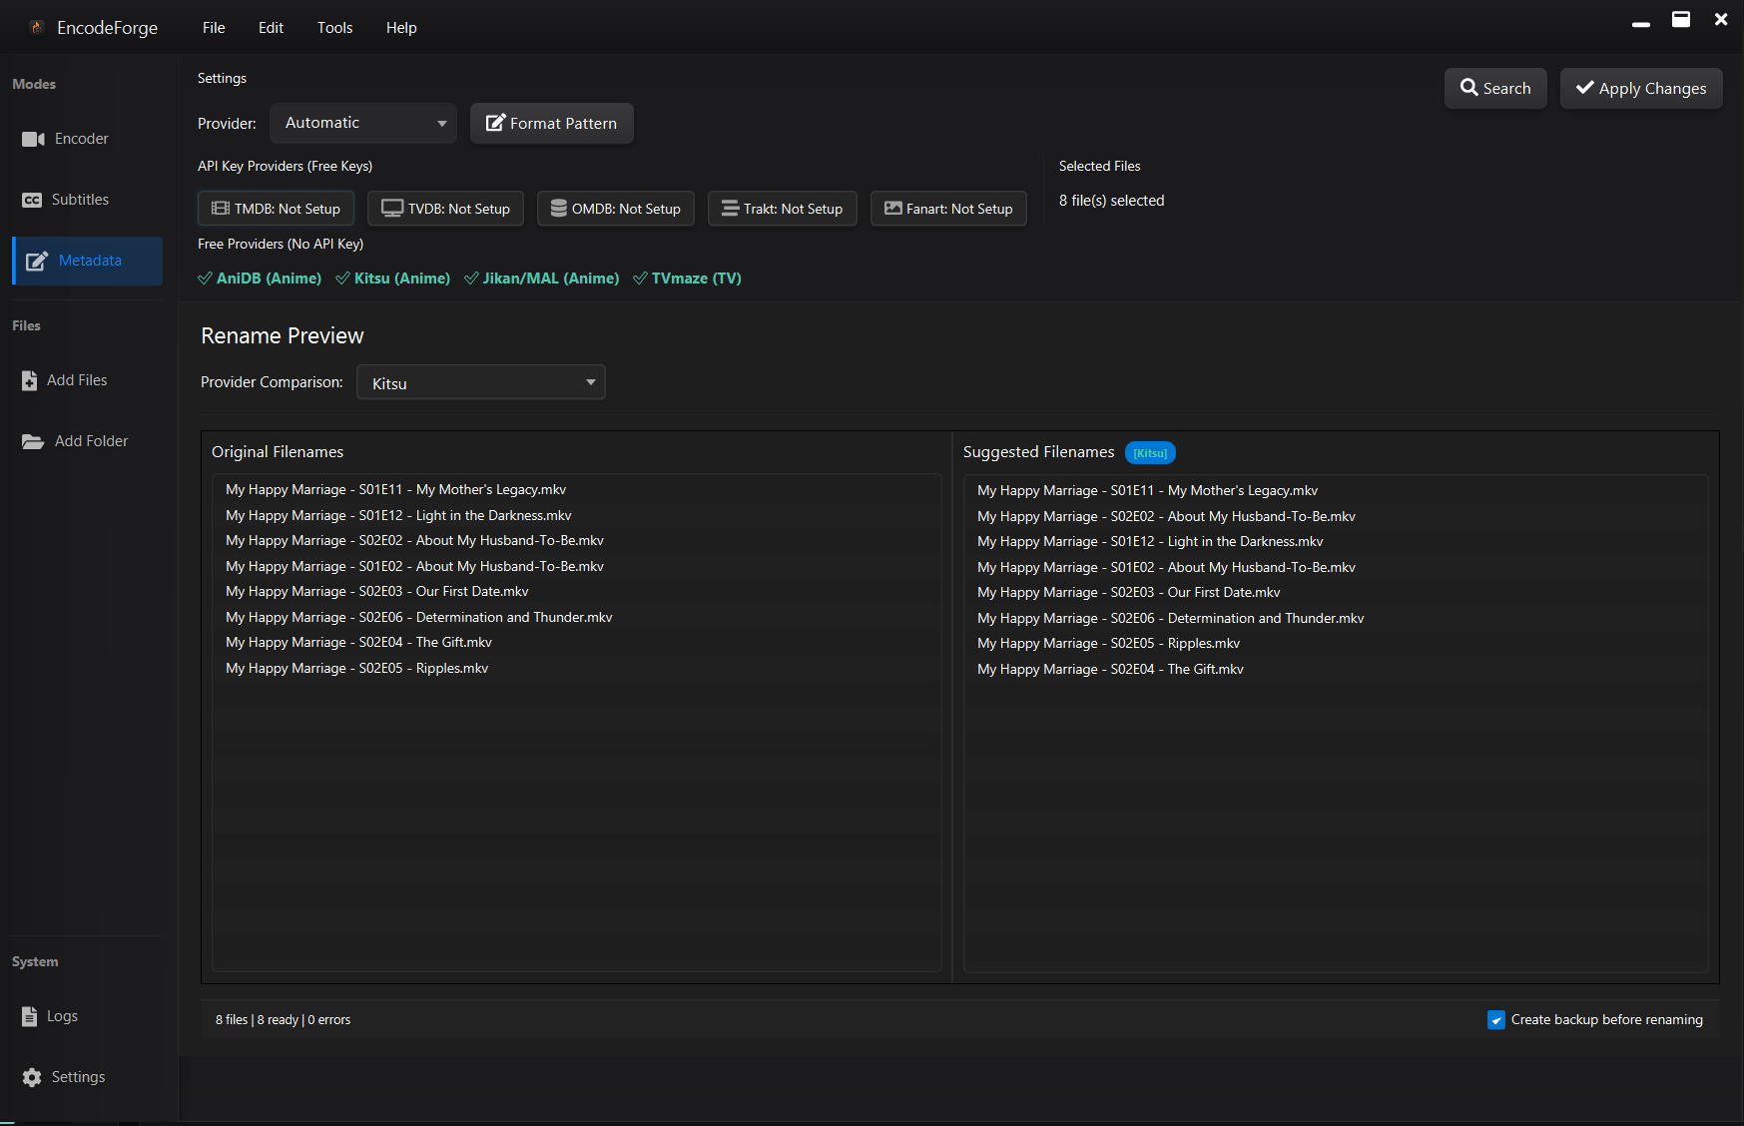1744x1126 pixels.
Task: Expand the Provider Automatic dropdown
Action: (363, 123)
